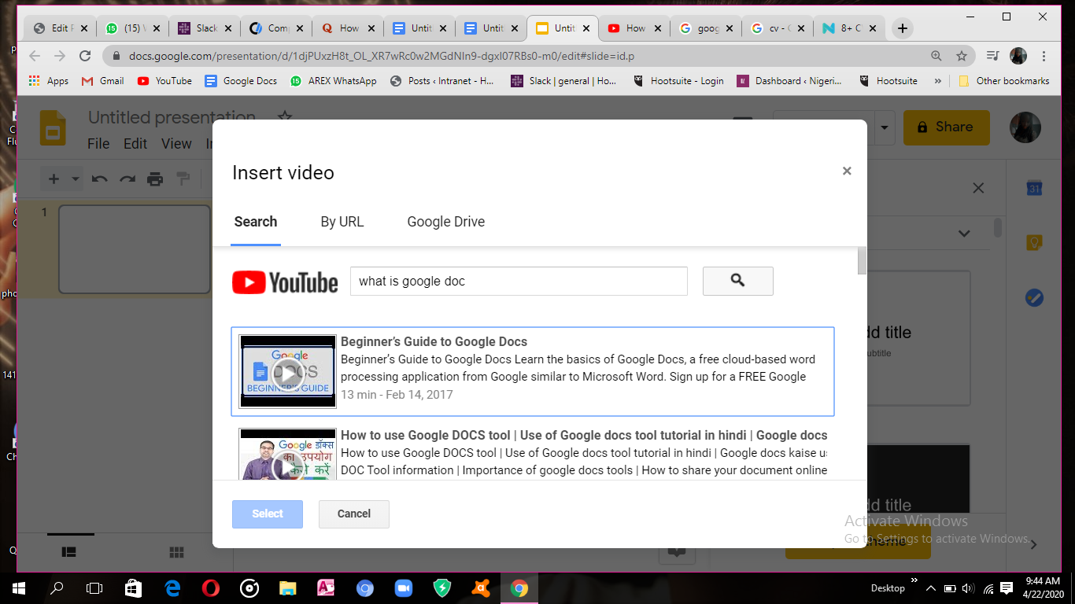Image resolution: width=1075 pixels, height=604 pixels.
Task: Open the Edit menu in Slides
Action: point(135,143)
